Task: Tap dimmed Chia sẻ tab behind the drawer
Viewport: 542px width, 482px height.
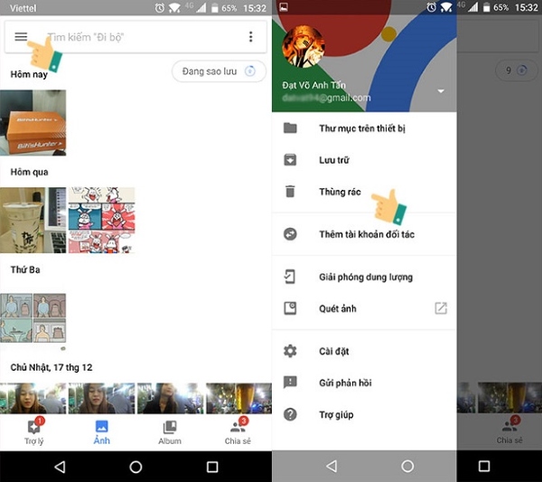Action: 509,431
